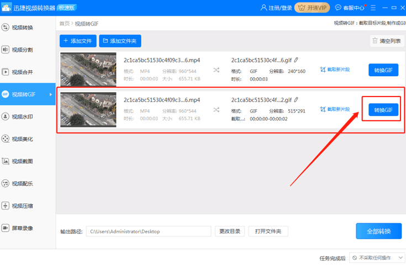The image size is (406, 267).
Task: Click the 视频配乐 sidebar icon
Action: click(6, 183)
